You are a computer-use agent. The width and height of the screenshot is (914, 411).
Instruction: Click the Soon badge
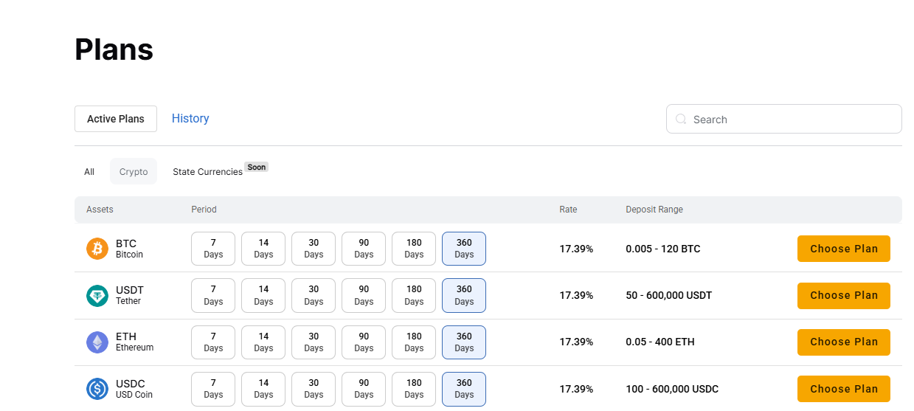click(257, 167)
